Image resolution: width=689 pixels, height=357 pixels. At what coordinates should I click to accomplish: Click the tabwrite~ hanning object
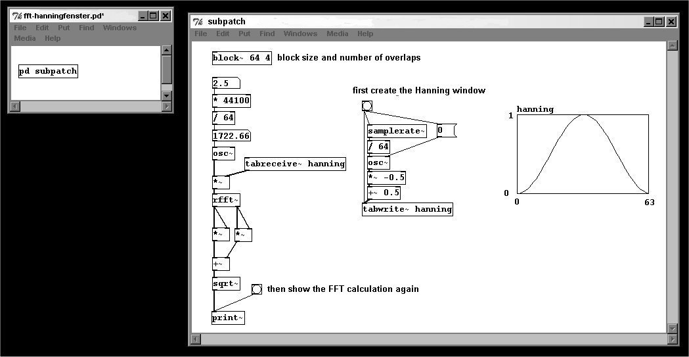click(407, 209)
